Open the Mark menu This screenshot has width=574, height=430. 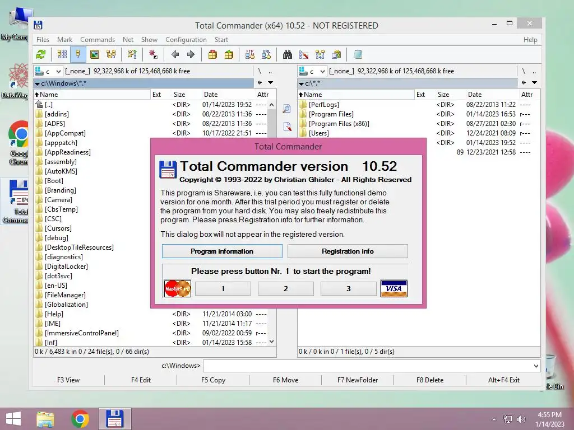64,40
